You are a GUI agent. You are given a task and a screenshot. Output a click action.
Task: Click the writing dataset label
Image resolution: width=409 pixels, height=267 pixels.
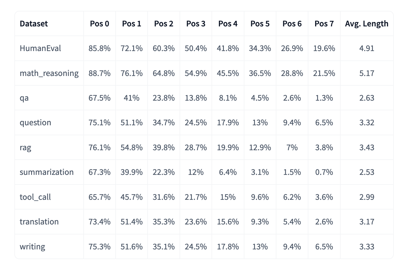32,247
